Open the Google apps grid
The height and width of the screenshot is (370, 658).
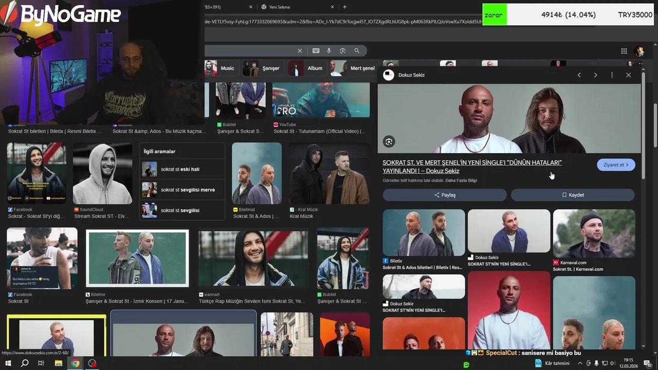click(624, 51)
